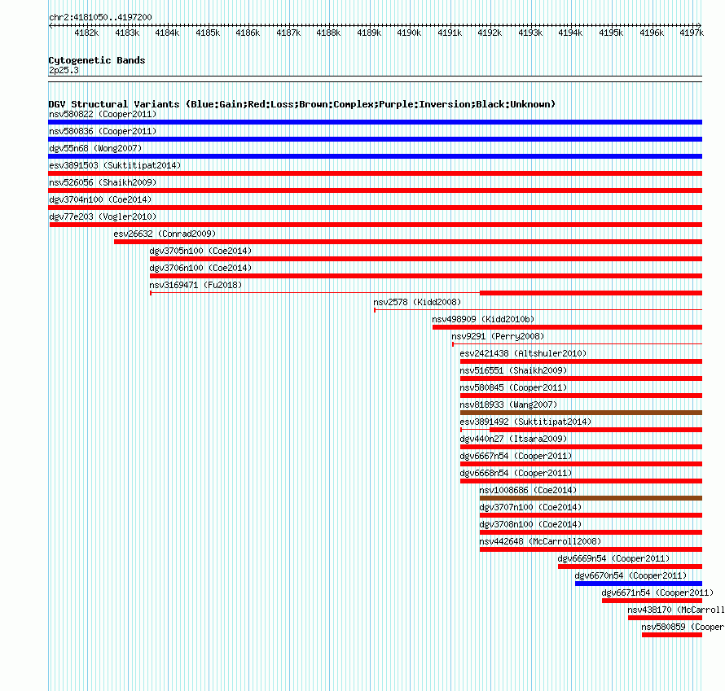Click the dgv3705n100 (Coe2014) label
Screen dimensions: 725x691
pos(200,251)
